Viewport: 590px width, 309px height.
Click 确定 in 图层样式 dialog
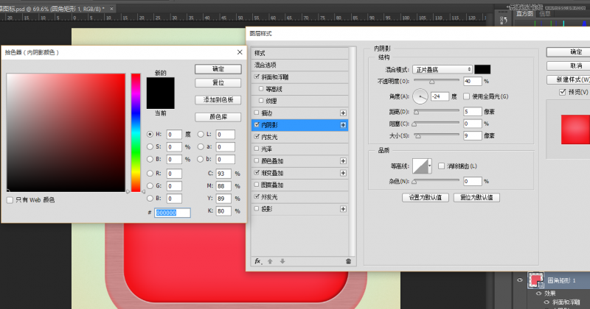568,52
